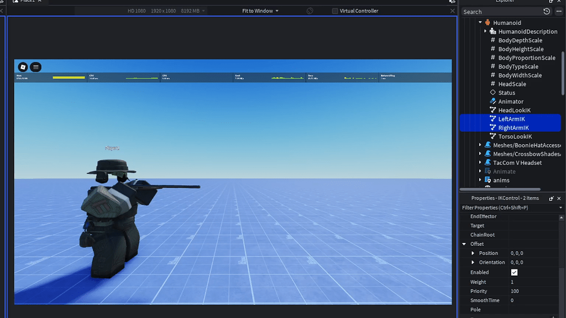This screenshot has width=566, height=318.
Task: Edit the Priority value 100
Action: (x=533, y=291)
